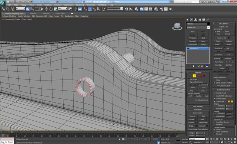Select SubObj preview selection radio
This screenshot has width=237, height=144.
tap(195, 96)
